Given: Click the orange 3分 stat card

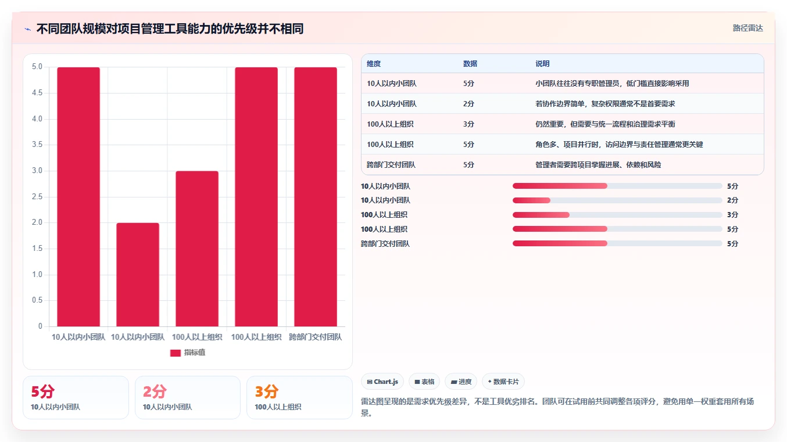Looking at the screenshot, I should point(299,397).
